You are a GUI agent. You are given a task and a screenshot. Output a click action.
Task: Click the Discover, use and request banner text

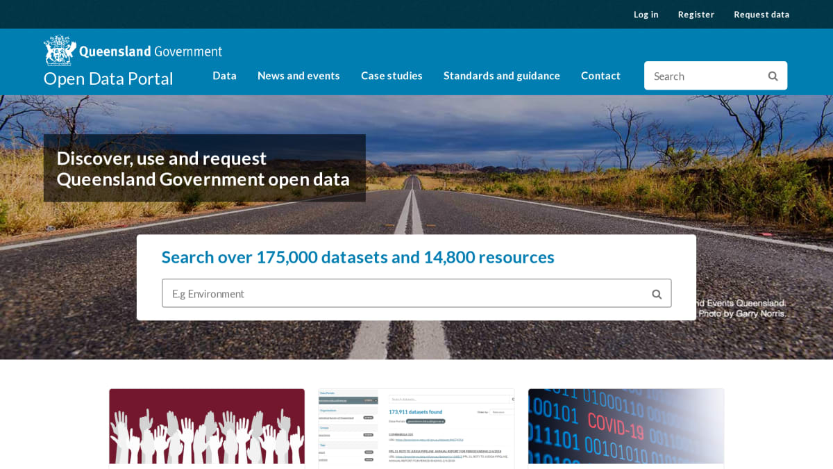tap(203, 168)
